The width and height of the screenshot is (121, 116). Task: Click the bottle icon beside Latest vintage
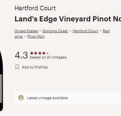pyautogui.click(x=21, y=98)
